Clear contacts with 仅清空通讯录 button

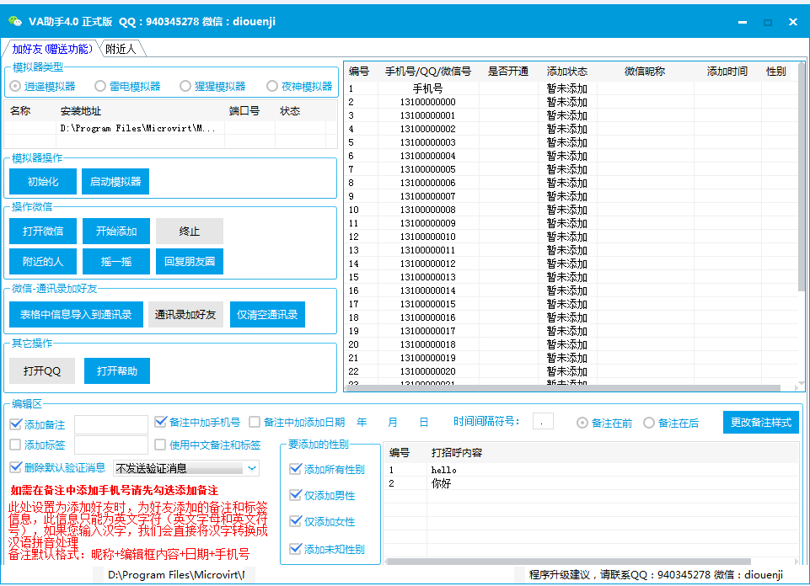tap(267, 315)
